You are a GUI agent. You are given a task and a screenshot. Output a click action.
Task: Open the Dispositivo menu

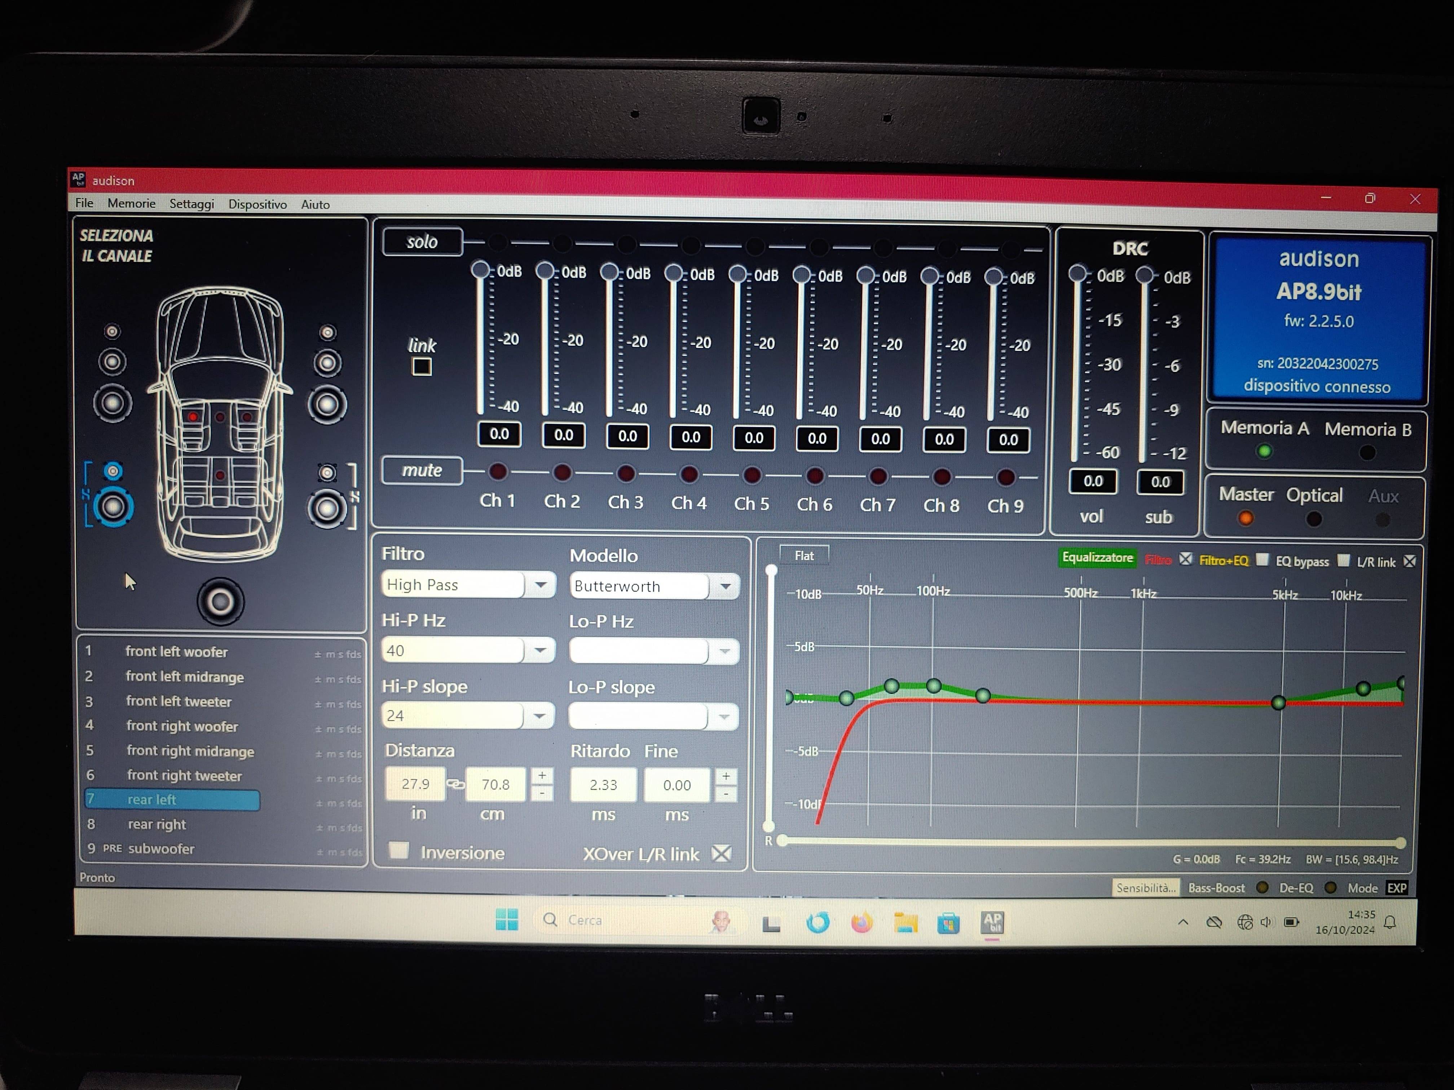pos(258,204)
